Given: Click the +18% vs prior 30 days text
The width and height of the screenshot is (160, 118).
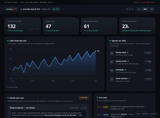Looking at the screenshot, I should [x=15, y=31].
